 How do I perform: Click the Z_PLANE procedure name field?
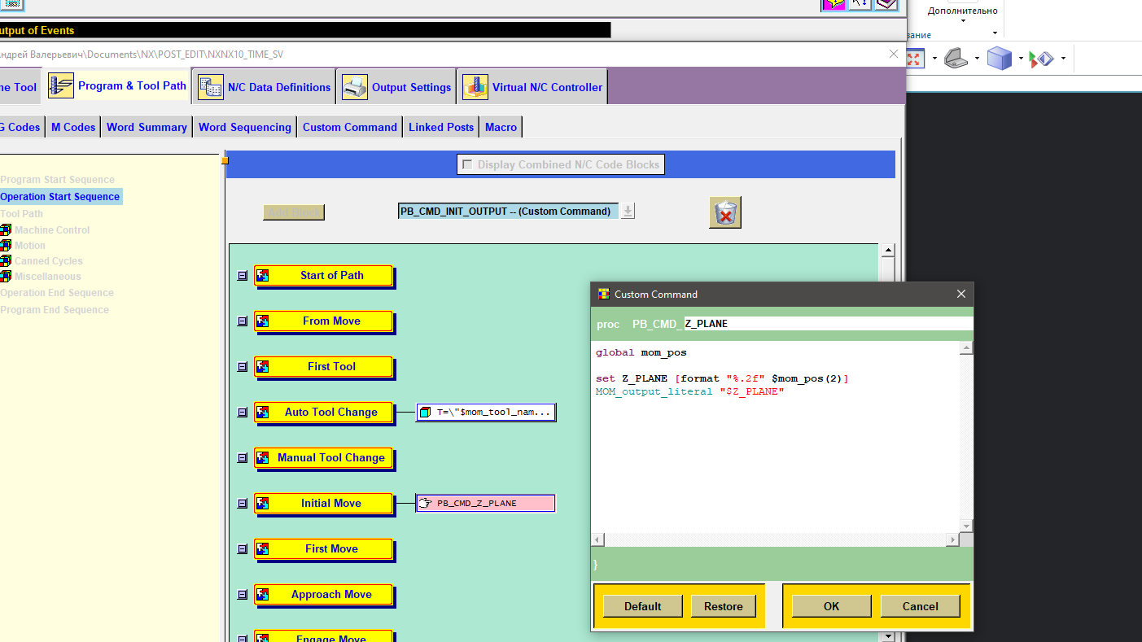coord(828,324)
